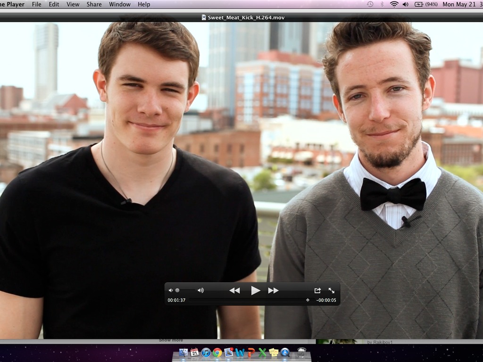483x362 pixels.
Task: Open the Trash from the Dock
Action: coord(301,352)
